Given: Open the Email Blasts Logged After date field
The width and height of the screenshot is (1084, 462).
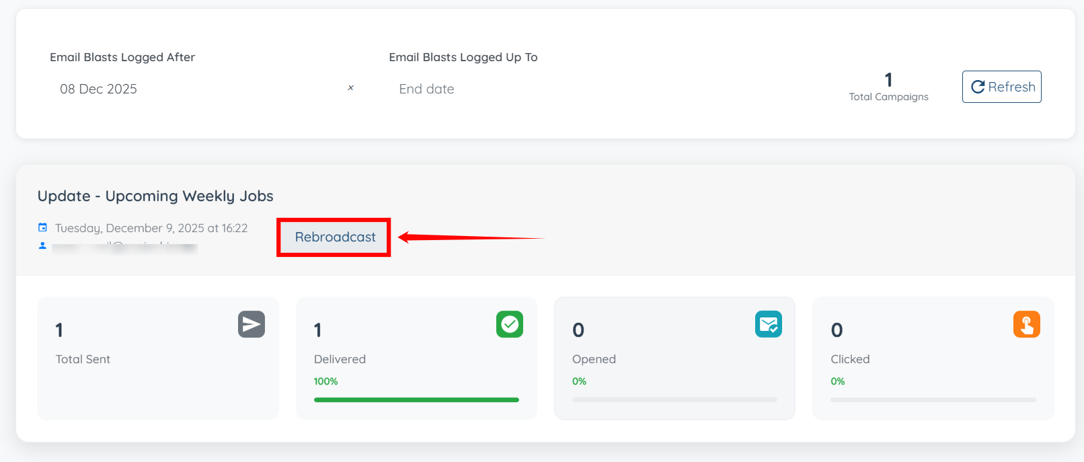Looking at the screenshot, I should coord(195,89).
